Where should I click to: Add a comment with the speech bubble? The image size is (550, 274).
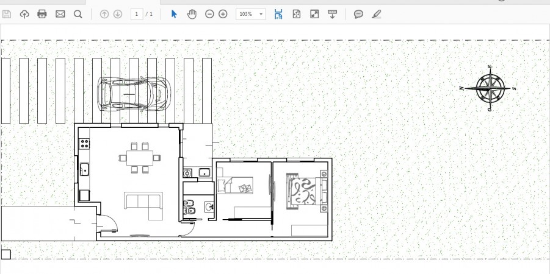[x=359, y=14]
